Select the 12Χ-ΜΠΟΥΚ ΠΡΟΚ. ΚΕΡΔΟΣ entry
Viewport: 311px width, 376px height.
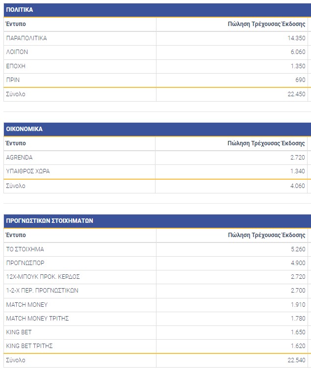point(43,277)
